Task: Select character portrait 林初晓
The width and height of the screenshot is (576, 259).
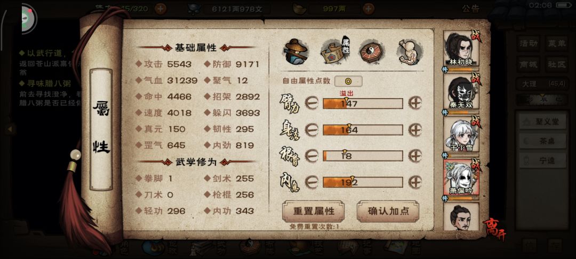Action: tap(461, 49)
